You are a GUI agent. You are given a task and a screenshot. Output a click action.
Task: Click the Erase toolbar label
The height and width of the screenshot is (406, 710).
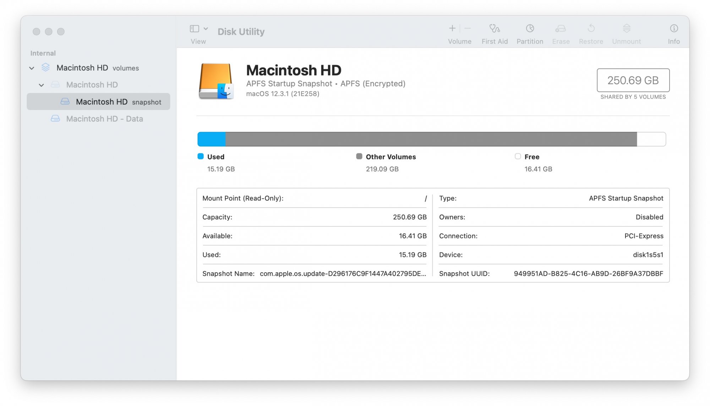(x=561, y=42)
